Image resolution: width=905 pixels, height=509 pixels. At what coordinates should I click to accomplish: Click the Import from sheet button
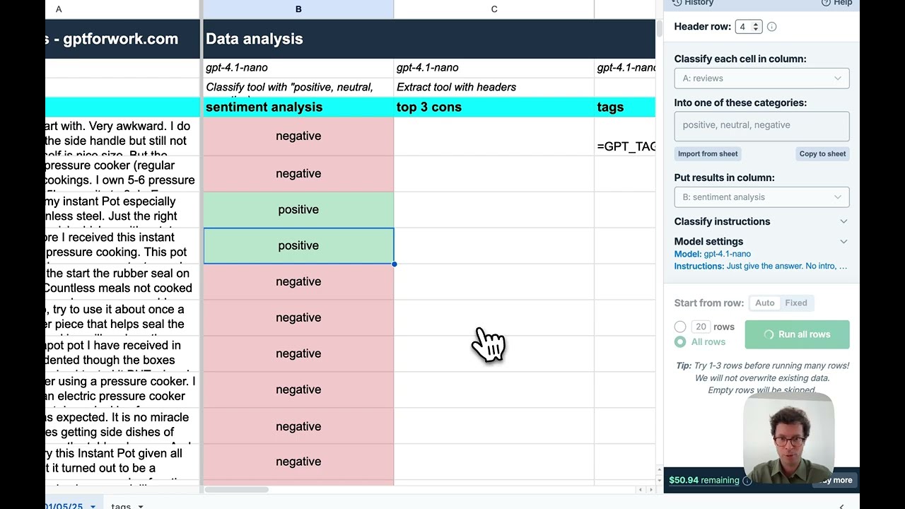pyautogui.click(x=708, y=154)
